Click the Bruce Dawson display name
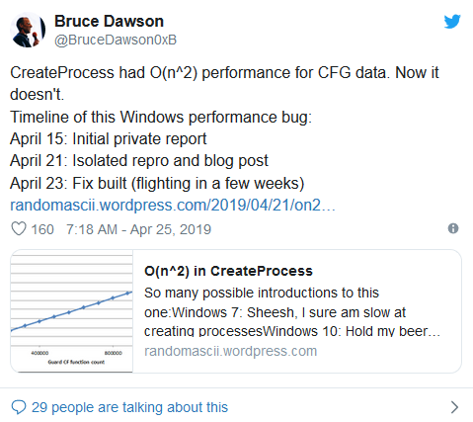This screenshot has width=473, height=422. pyautogui.click(x=109, y=22)
